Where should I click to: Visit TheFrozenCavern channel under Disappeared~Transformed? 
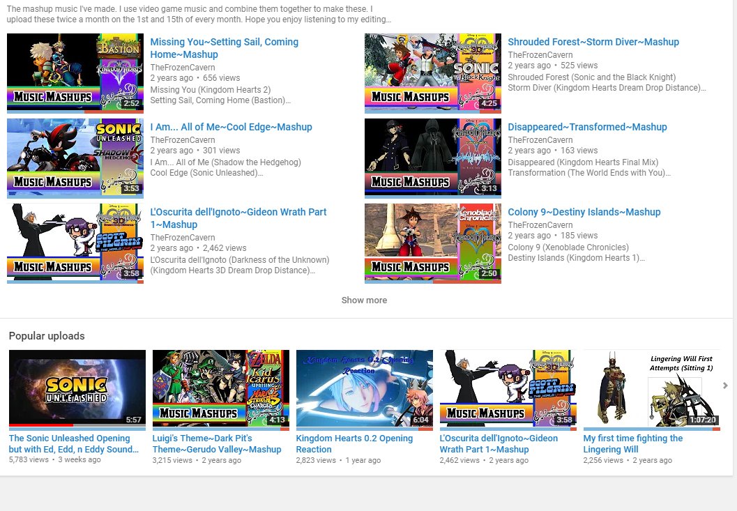coord(540,139)
